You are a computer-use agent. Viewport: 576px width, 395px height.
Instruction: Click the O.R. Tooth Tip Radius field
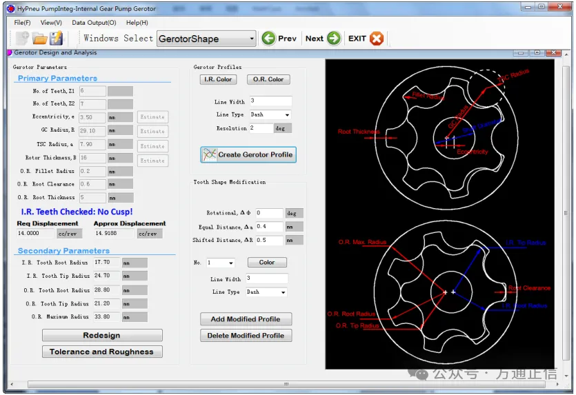(x=106, y=303)
